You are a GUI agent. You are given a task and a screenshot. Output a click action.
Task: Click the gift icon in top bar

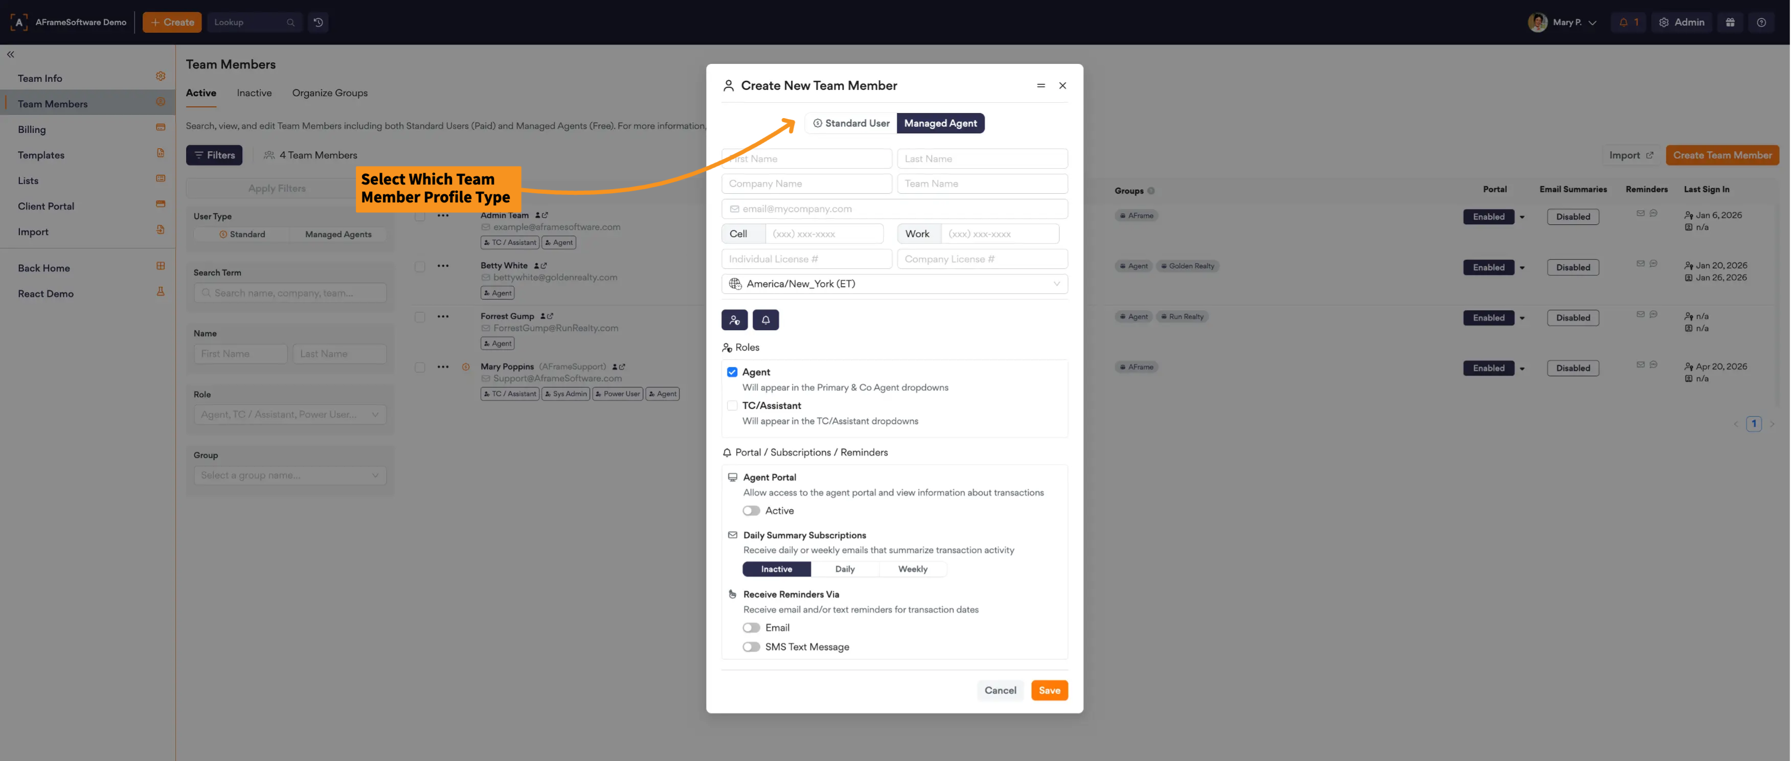tap(1730, 22)
